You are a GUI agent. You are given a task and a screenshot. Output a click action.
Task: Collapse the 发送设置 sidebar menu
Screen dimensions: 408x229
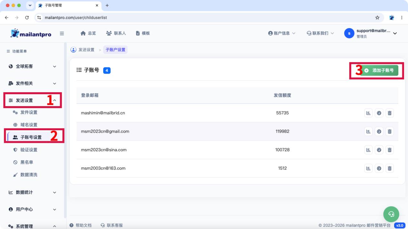click(x=32, y=100)
